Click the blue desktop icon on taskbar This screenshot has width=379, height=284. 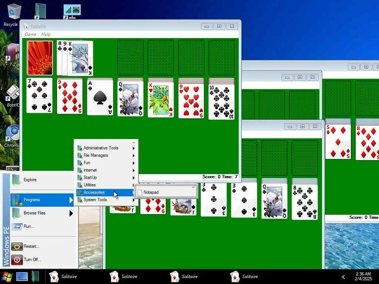[22, 277]
